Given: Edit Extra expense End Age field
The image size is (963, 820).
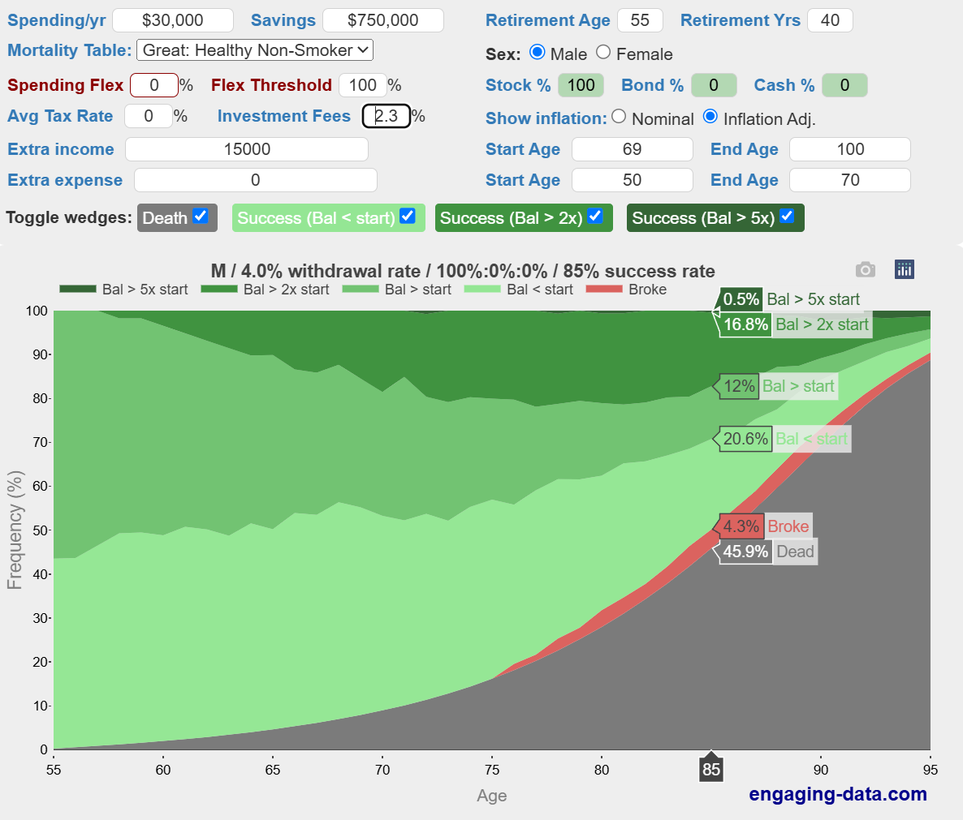Looking at the screenshot, I should tap(850, 180).
